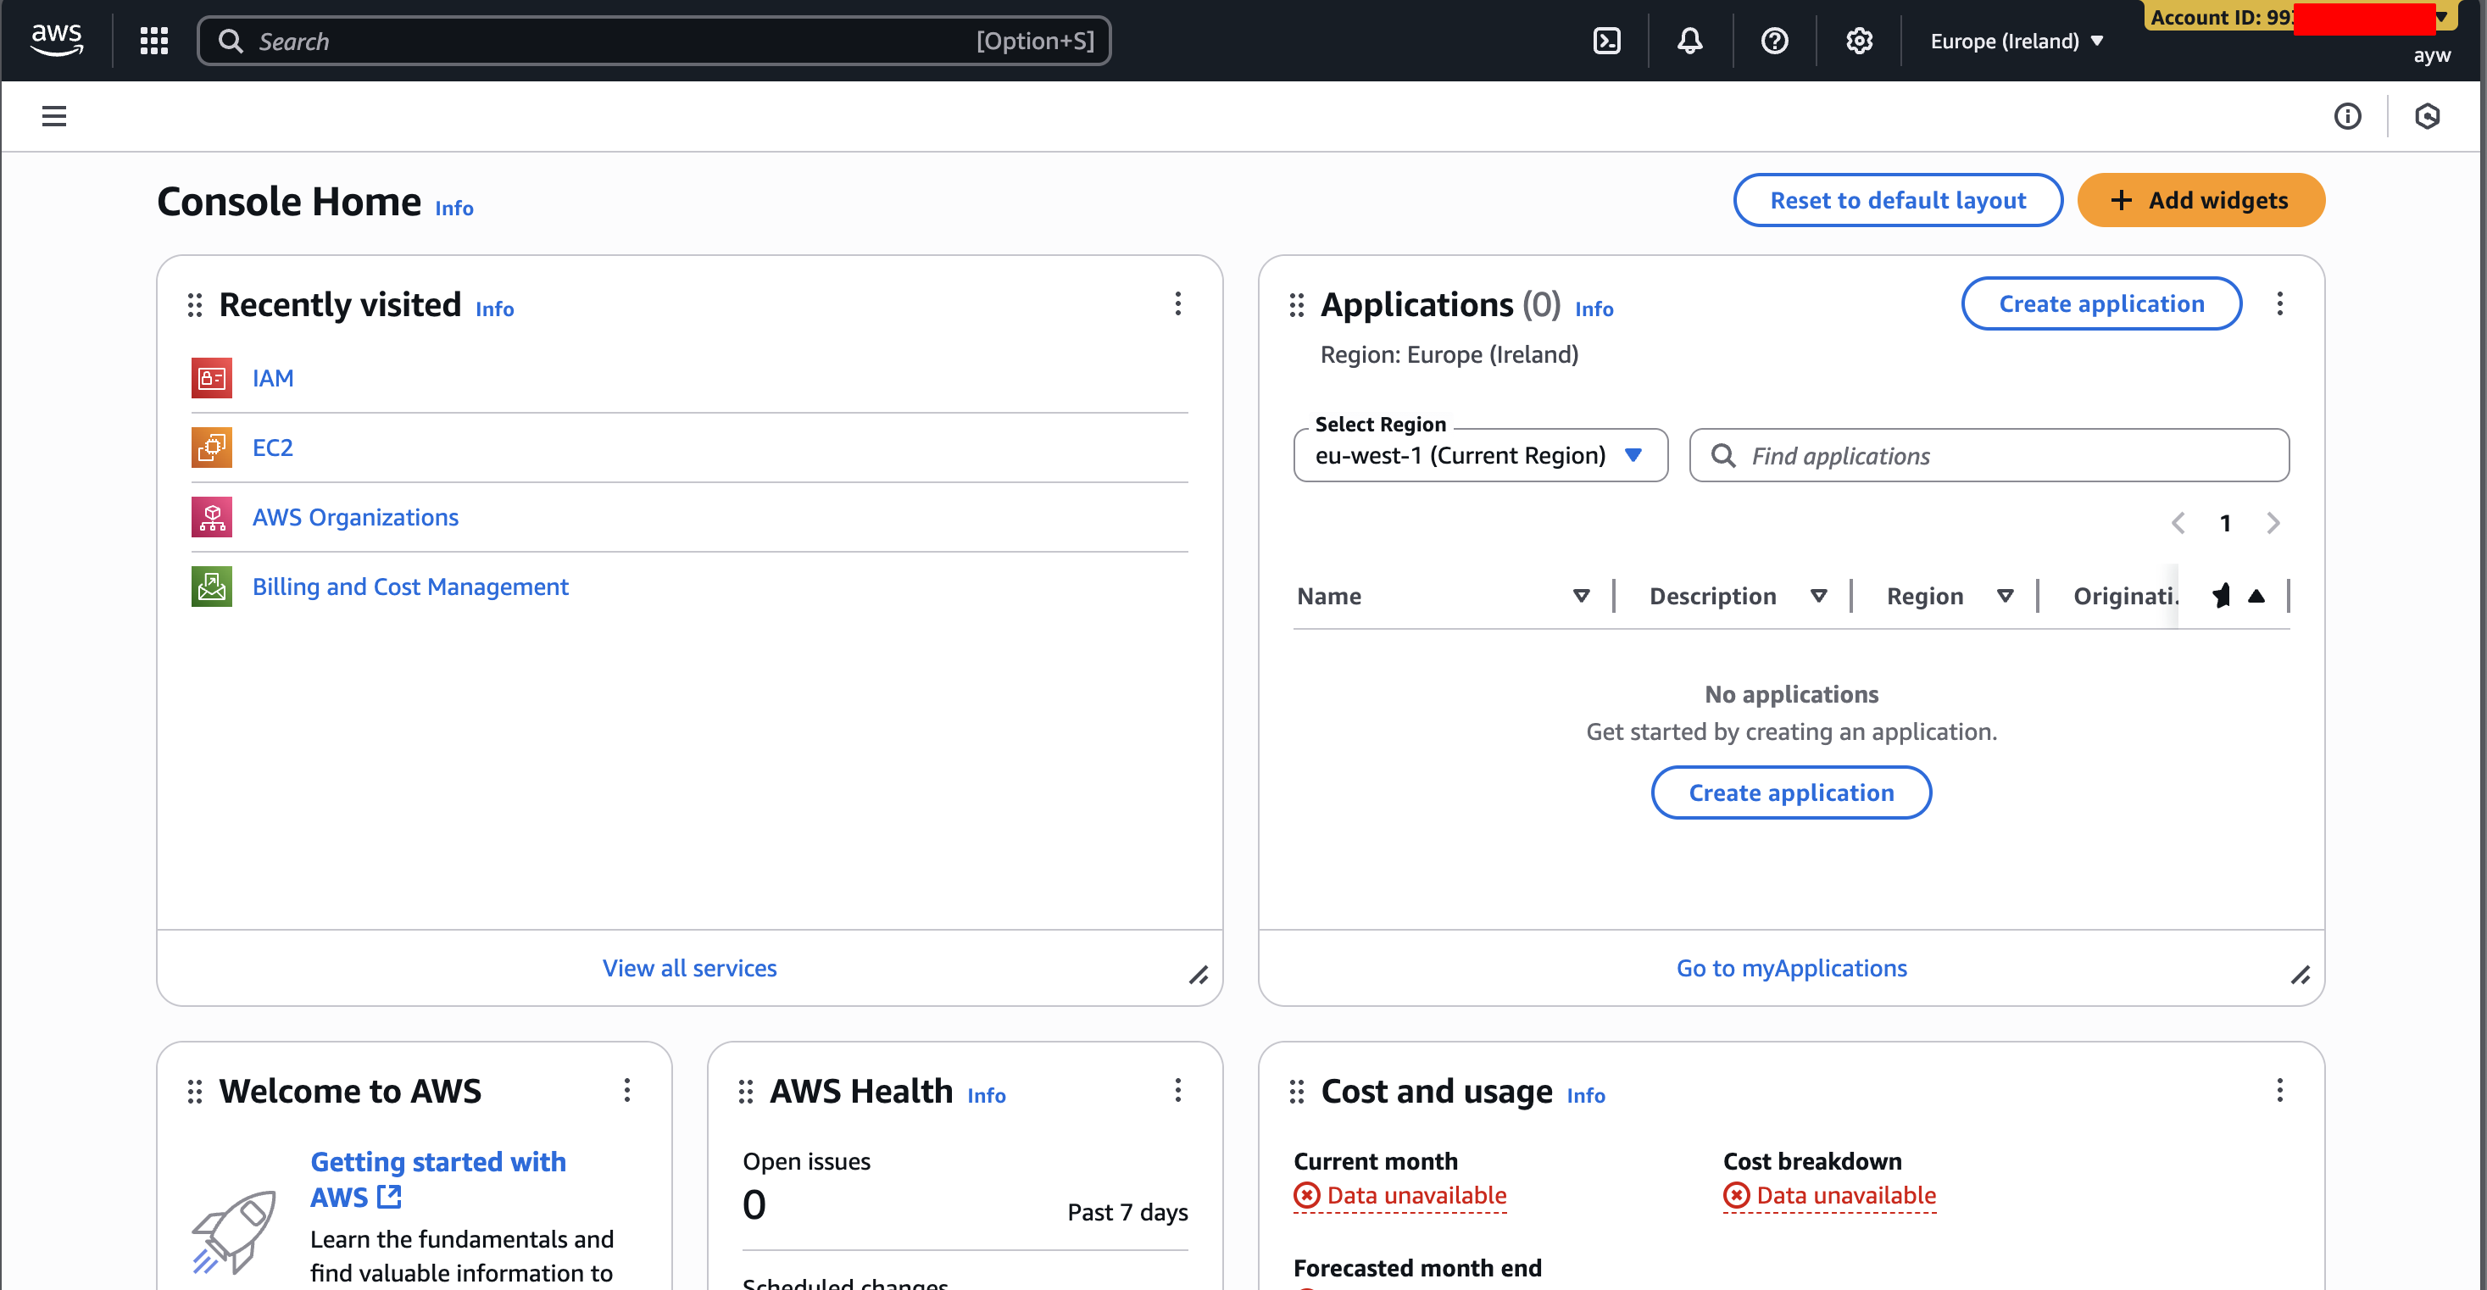Open the Services grid icon
The width and height of the screenshot is (2487, 1290).
(153, 41)
